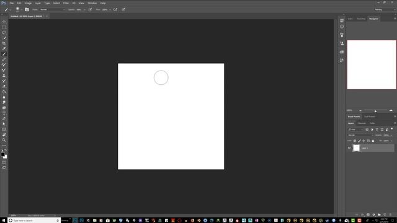Click the foreground color swatch
Image resolution: width=397 pixels, height=223 pixels.
[x=2, y=154]
